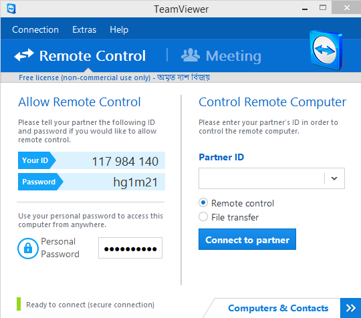Click the Remote Control arrows icon
361x318 pixels.
point(24,55)
